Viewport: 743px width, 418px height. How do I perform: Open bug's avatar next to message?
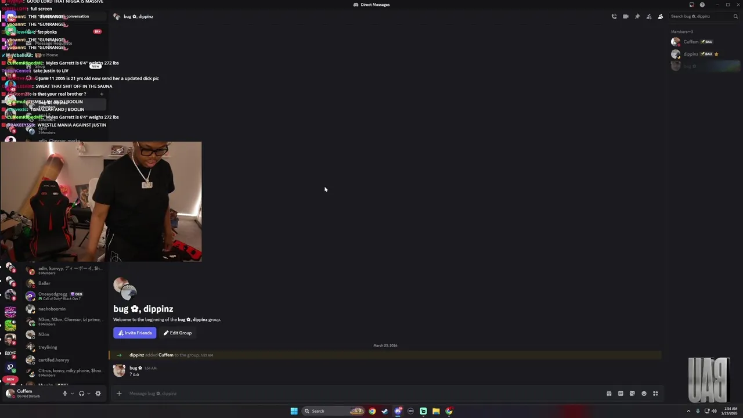pyautogui.click(x=119, y=370)
